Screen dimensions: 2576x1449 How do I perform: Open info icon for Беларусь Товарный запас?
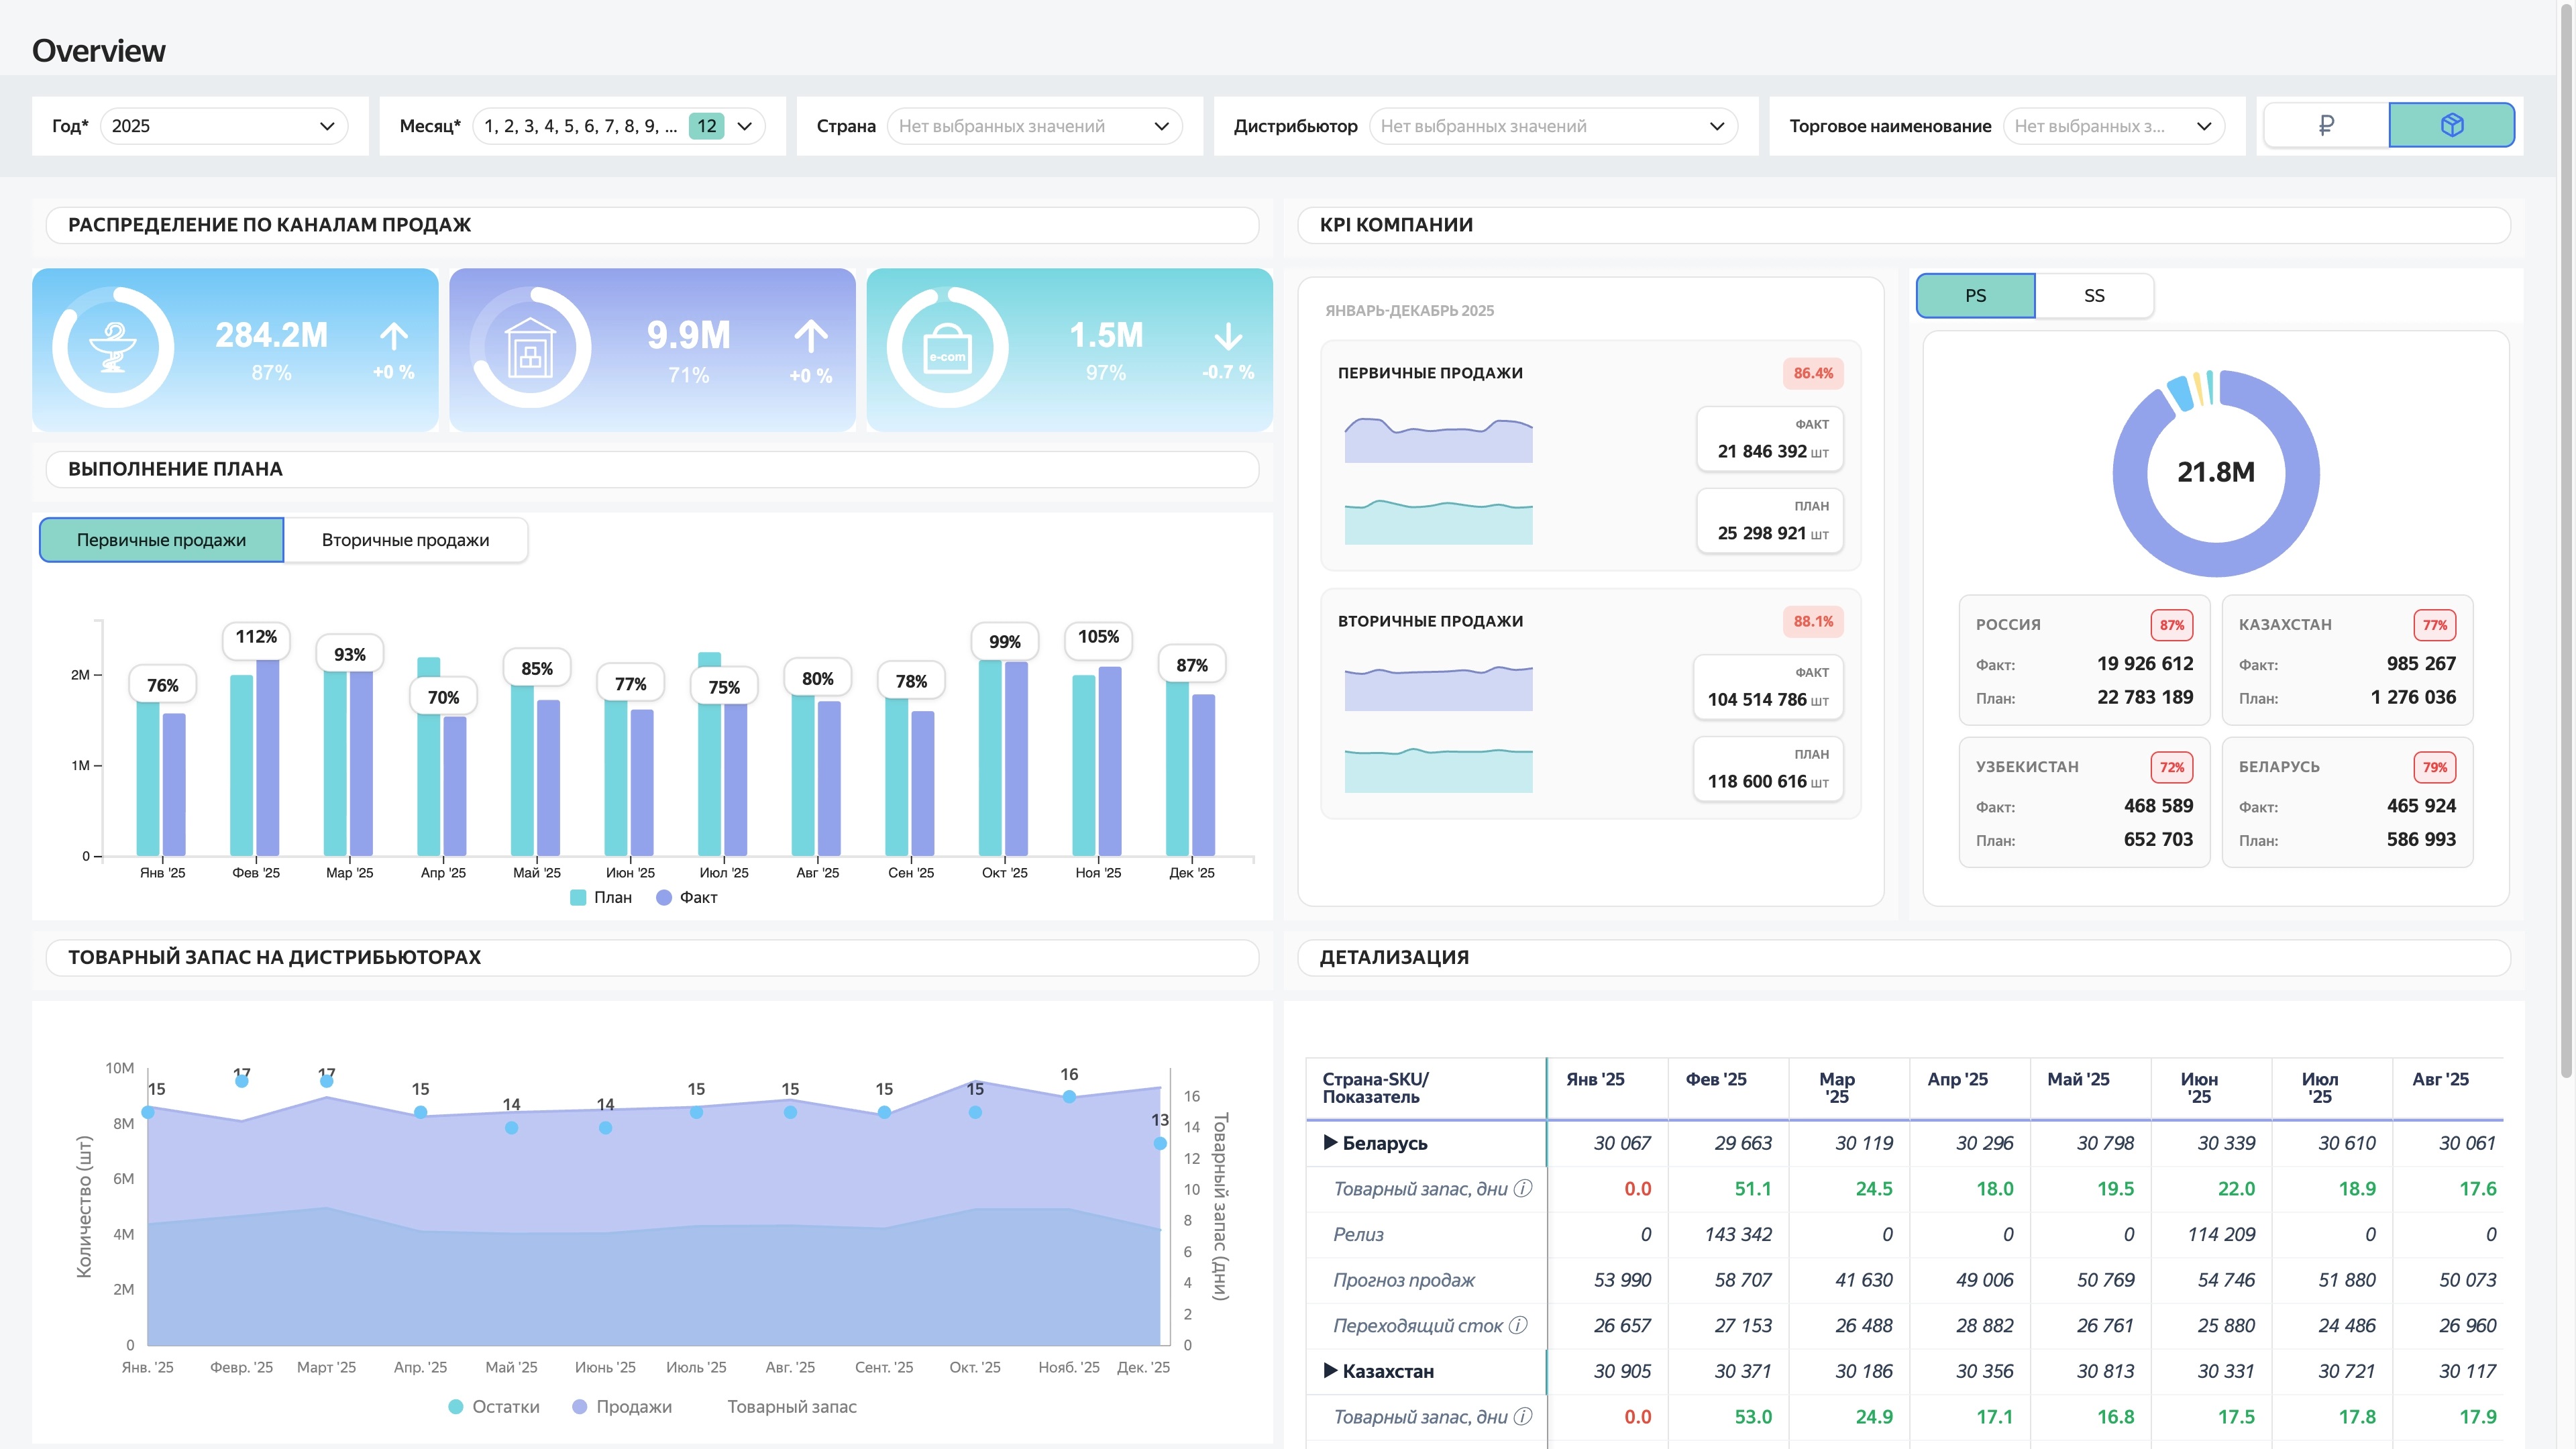coord(1523,1188)
